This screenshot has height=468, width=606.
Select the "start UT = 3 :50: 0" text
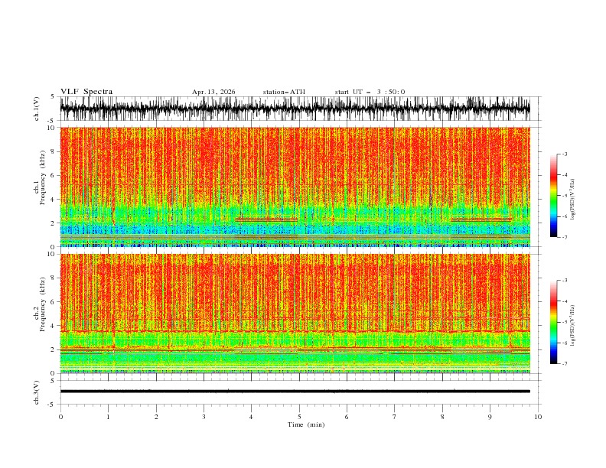370,92
